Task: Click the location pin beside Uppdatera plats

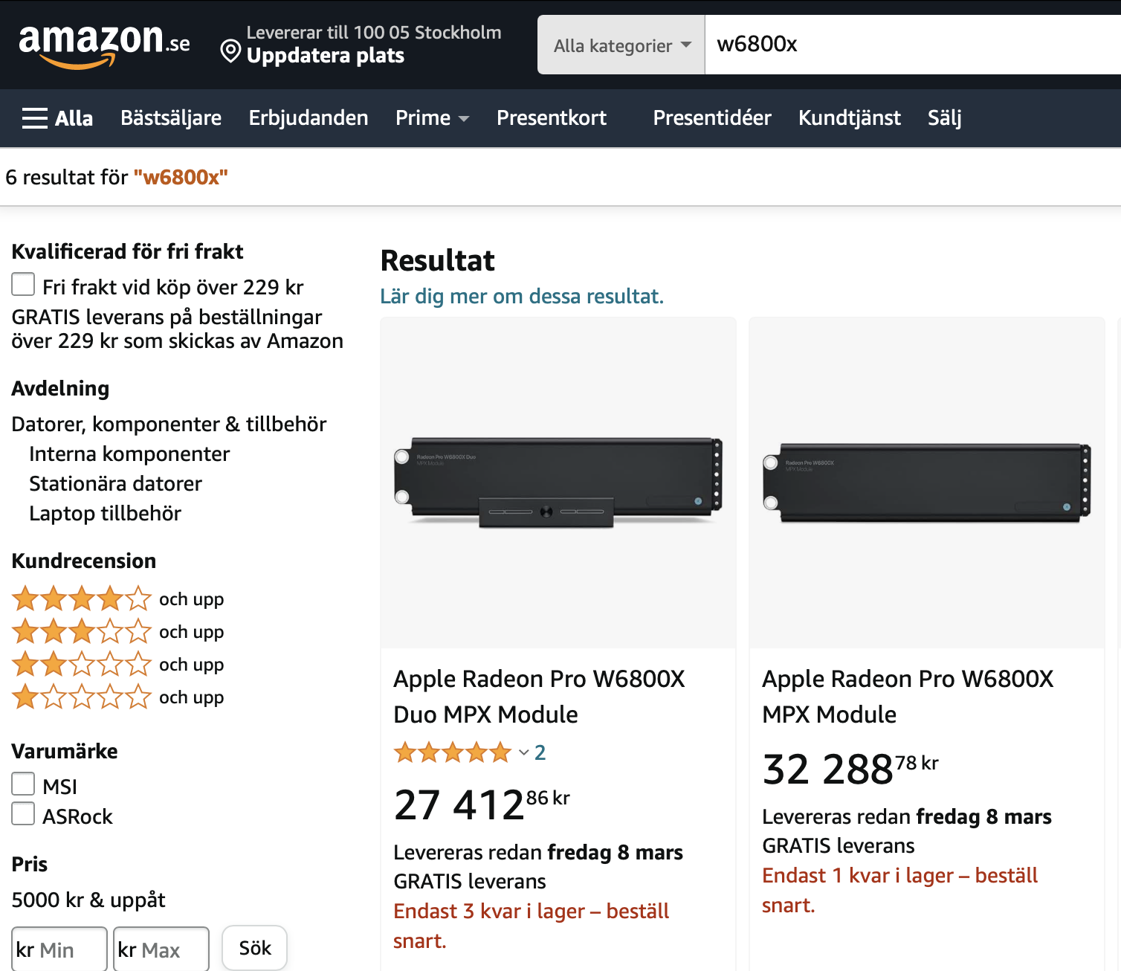Action: [230, 52]
